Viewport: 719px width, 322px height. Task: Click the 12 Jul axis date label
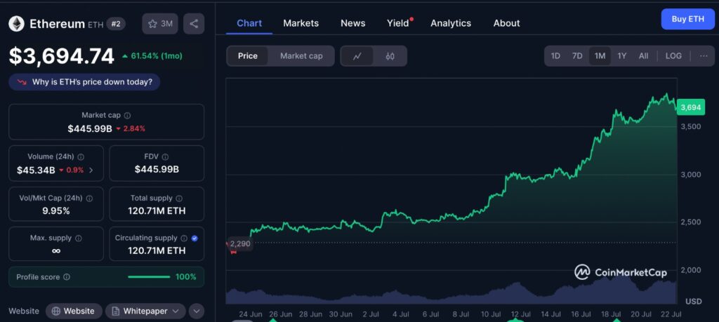click(x=520, y=314)
